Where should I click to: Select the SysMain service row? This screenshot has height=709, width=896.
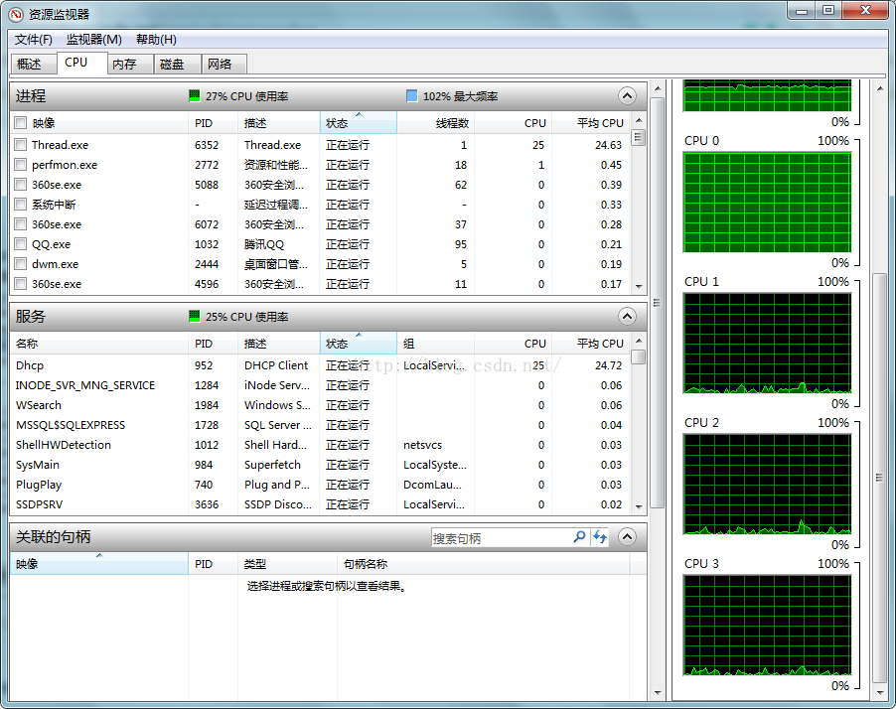320,465
